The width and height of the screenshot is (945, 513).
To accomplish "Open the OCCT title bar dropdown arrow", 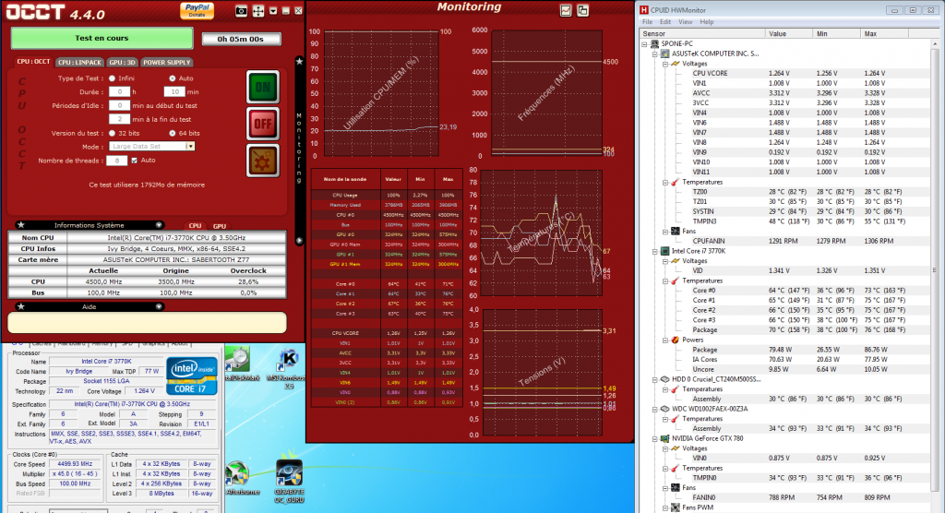I will tap(273, 11).
